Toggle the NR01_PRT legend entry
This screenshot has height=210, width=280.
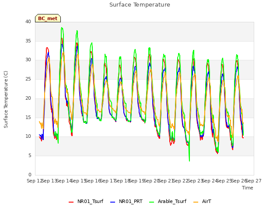point(126,201)
